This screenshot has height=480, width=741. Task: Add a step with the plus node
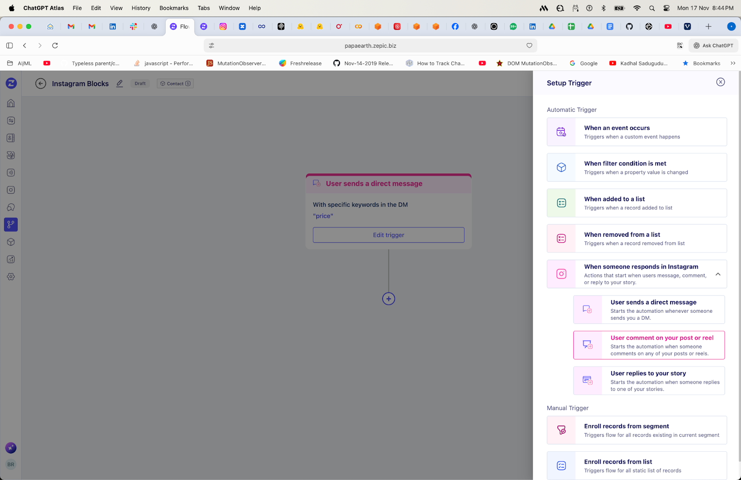[389, 299]
